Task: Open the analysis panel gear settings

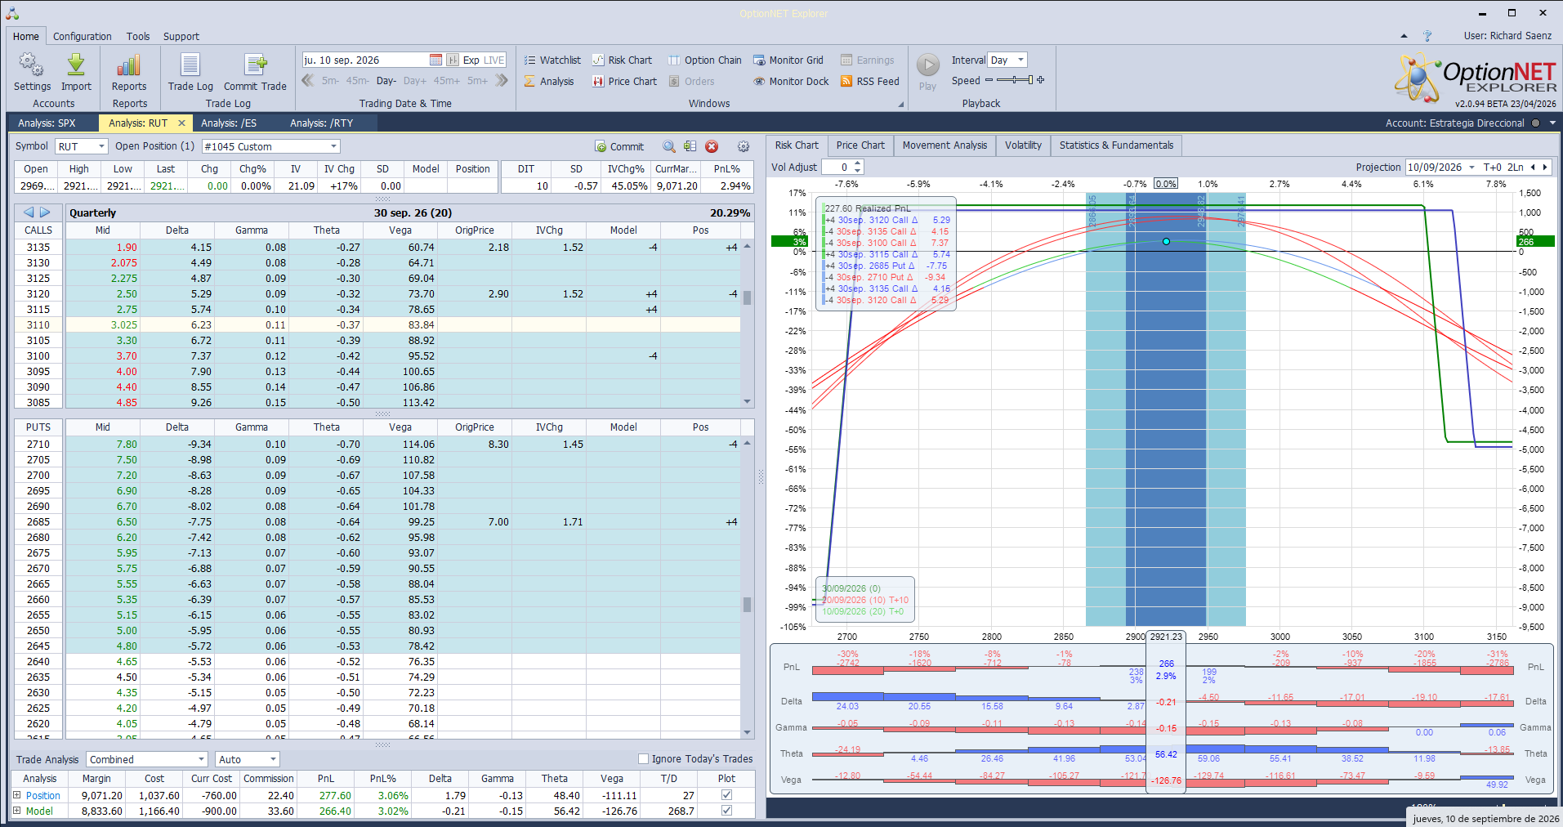Action: (744, 146)
